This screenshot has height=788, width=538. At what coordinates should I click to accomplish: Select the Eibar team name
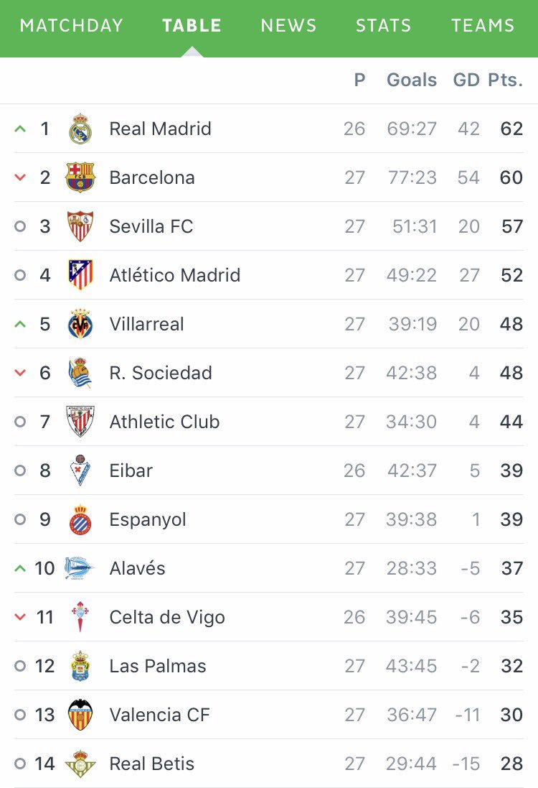(x=131, y=471)
